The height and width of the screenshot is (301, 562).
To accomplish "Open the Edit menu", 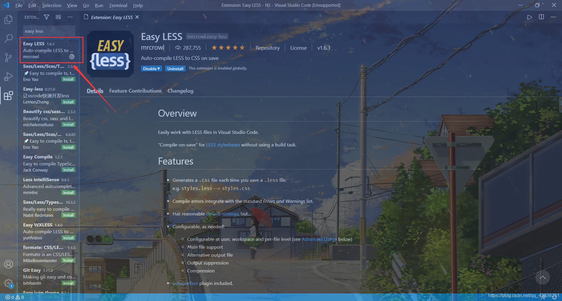I will 32,5.
